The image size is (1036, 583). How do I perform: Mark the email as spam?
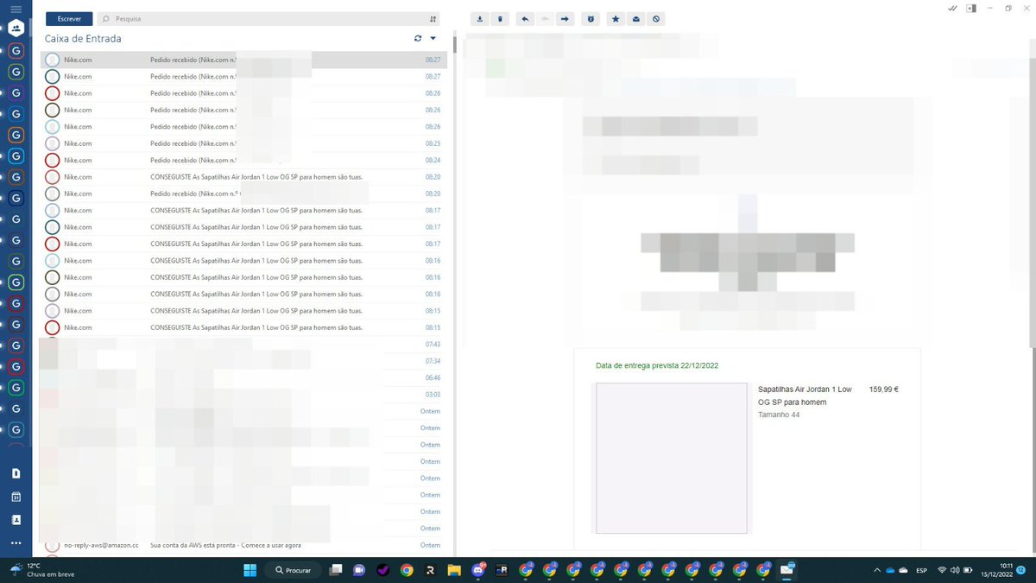coord(657,19)
